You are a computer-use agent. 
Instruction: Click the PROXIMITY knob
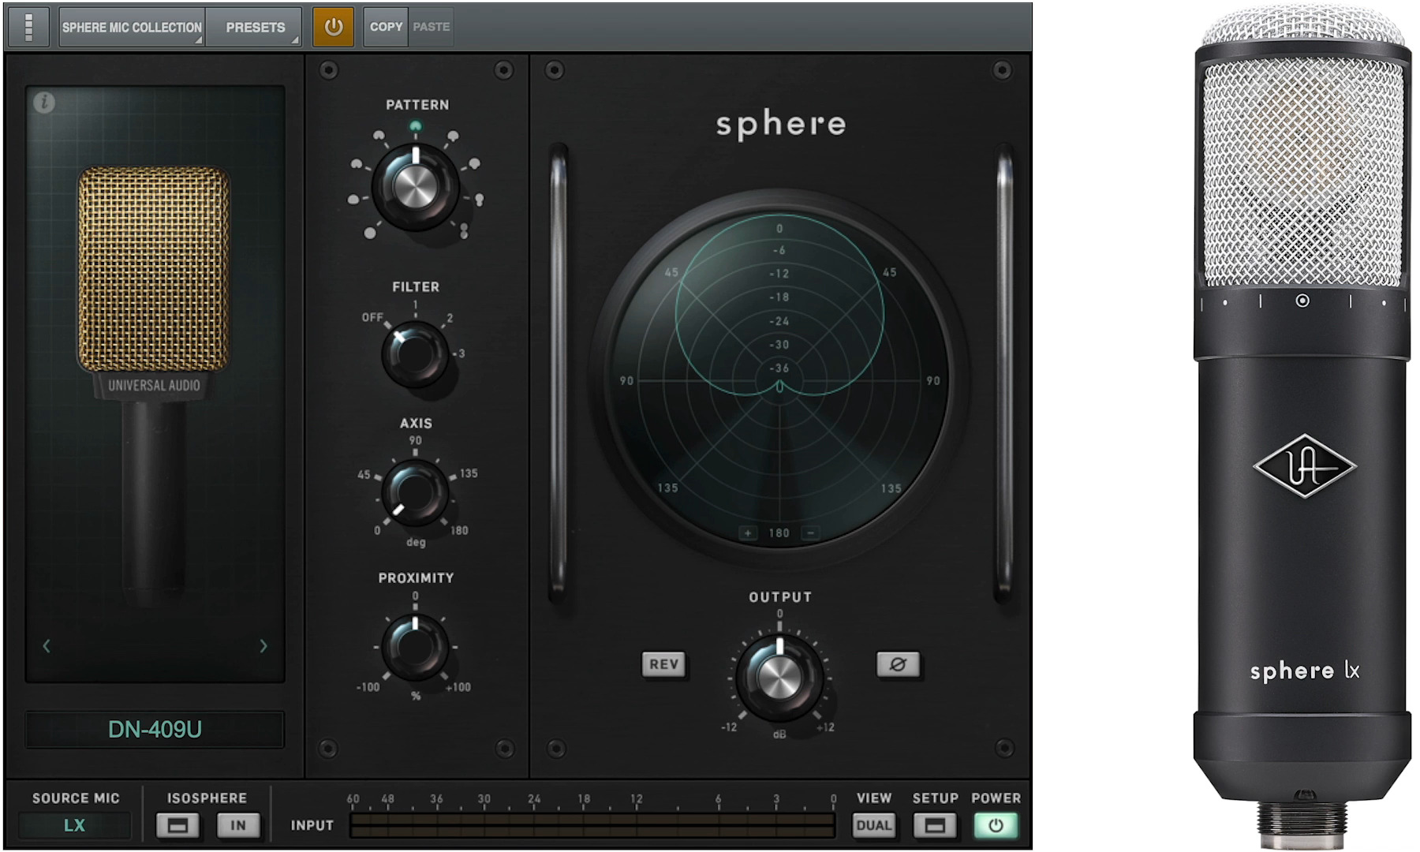click(415, 648)
